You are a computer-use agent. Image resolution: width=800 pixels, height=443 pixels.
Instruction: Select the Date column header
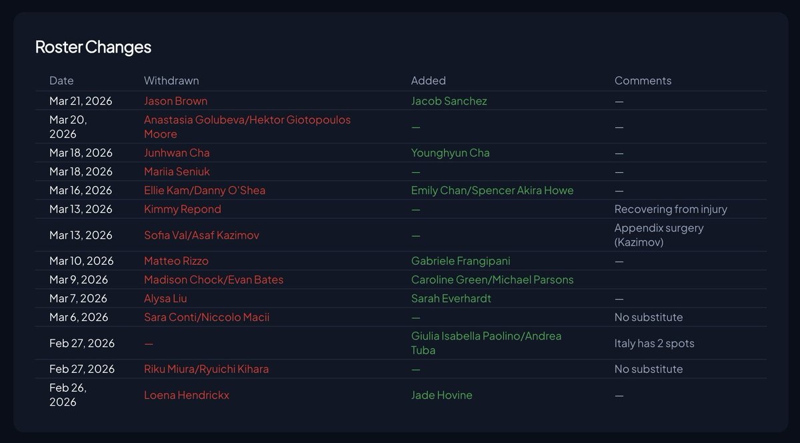[x=61, y=81]
